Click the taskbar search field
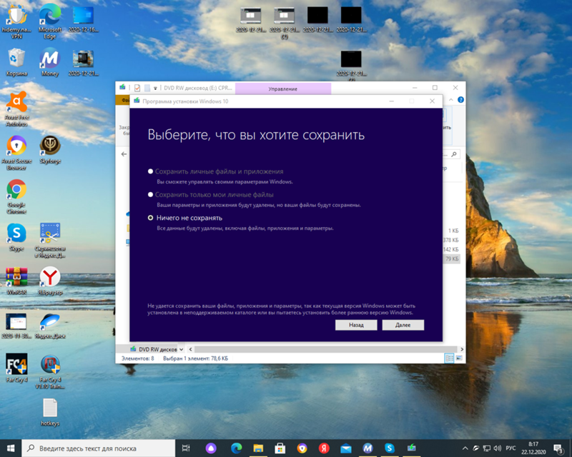The height and width of the screenshot is (457, 572). click(x=99, y=448)
